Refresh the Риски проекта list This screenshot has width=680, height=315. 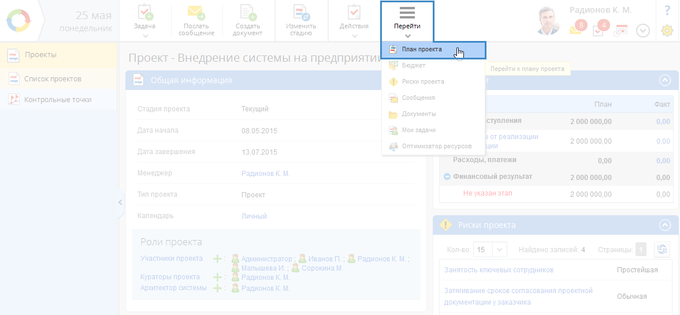click(x=662, y=249)
